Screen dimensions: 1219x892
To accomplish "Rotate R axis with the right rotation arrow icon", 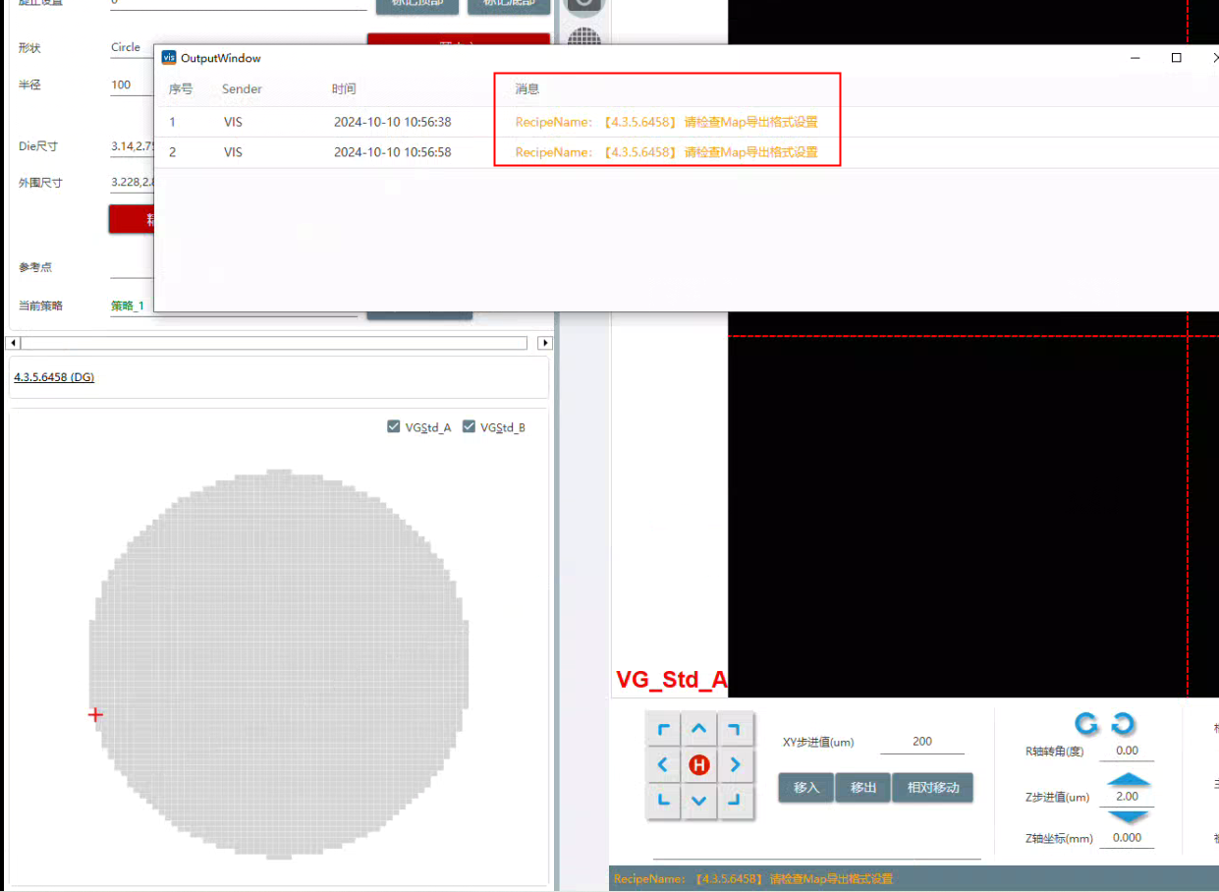I will point(1123,725).
